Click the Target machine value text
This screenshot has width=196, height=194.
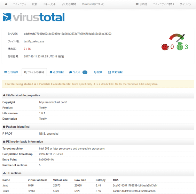(72, 149)
